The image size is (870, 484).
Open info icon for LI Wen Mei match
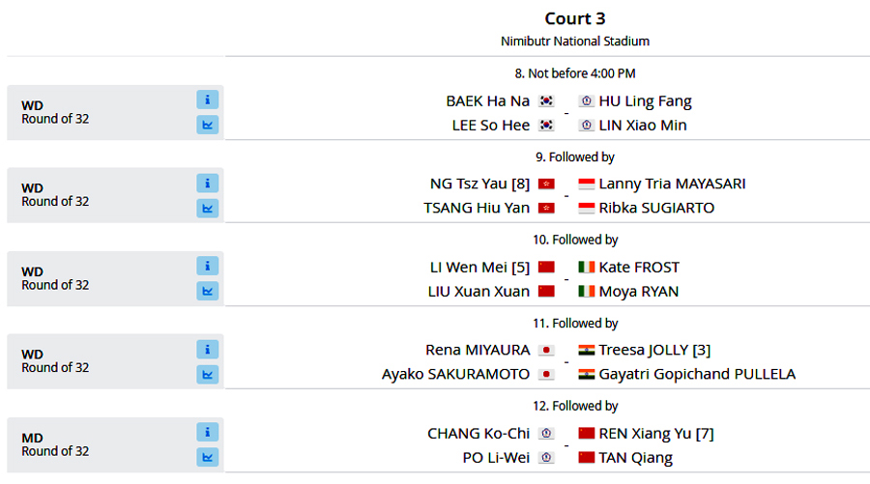click(x=207, y=266)
